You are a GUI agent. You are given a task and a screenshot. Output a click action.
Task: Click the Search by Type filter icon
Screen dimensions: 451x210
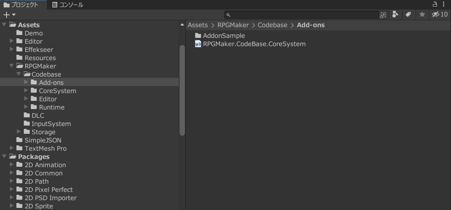point(395,14)
